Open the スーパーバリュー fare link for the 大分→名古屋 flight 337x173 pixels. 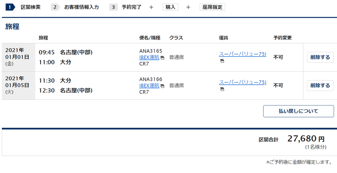pos(243,82)
